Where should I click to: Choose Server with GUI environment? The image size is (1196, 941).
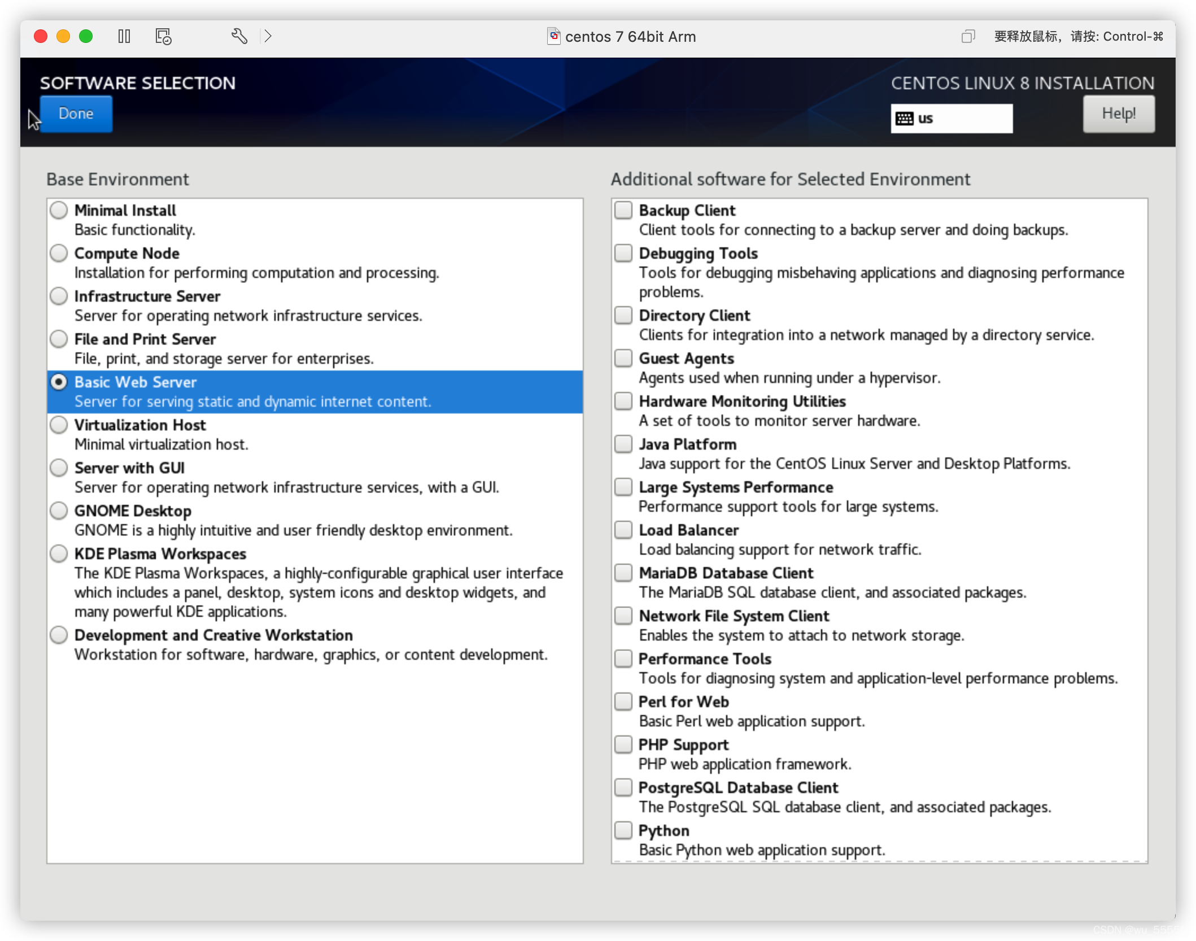tap(59, 468)
